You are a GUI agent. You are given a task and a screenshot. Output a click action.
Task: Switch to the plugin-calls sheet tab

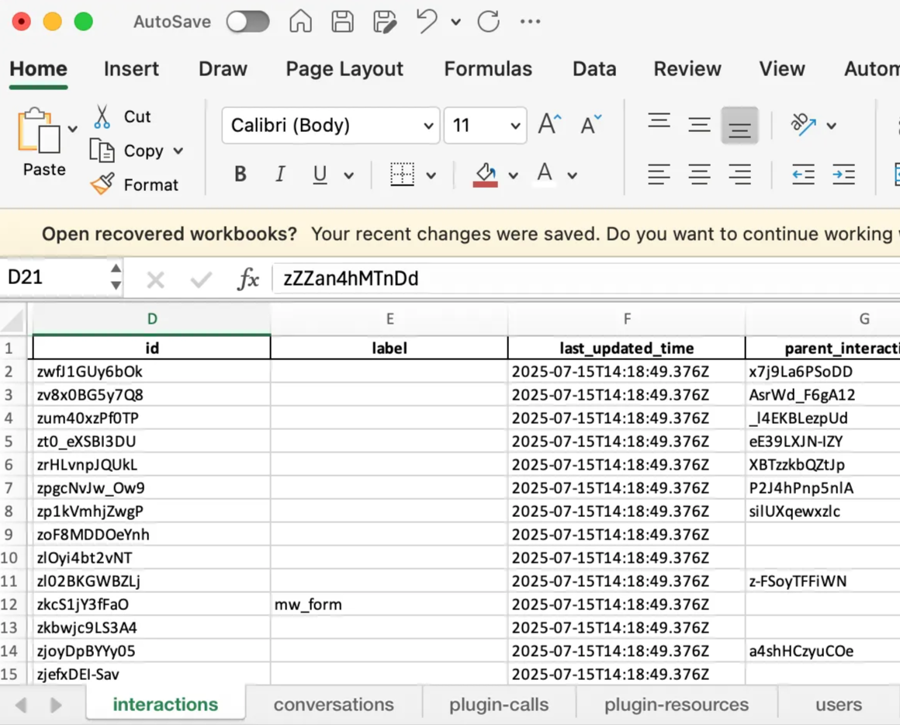click(x=499, y=704)
